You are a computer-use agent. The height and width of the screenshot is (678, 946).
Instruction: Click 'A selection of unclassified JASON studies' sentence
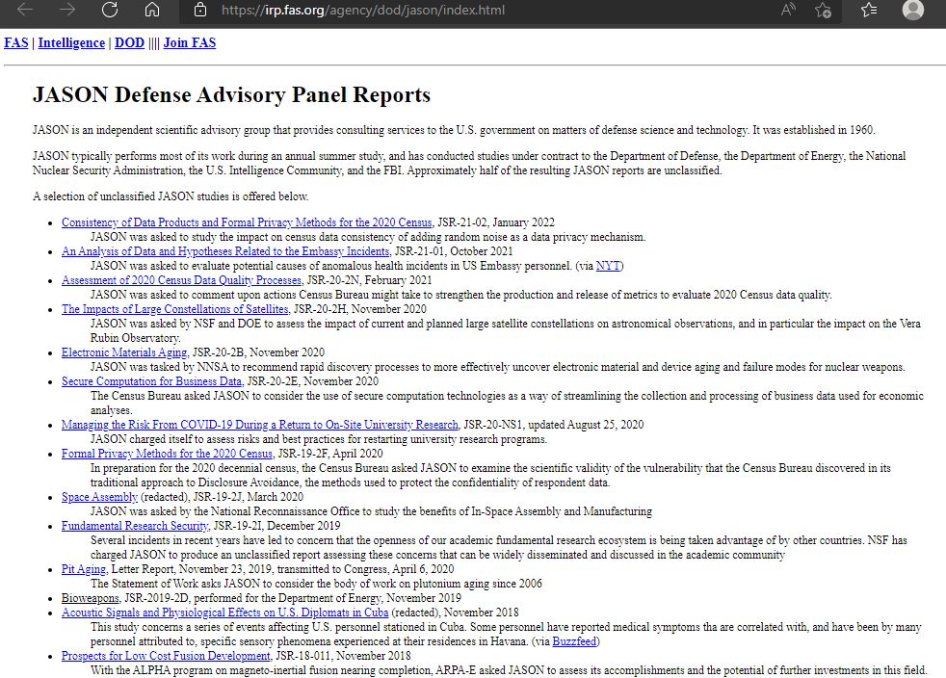click(x=171, y=196)
